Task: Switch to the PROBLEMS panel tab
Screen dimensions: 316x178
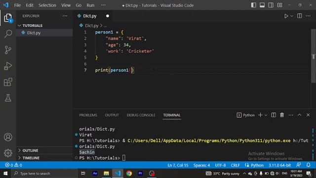Action: [x=88, y=115]
